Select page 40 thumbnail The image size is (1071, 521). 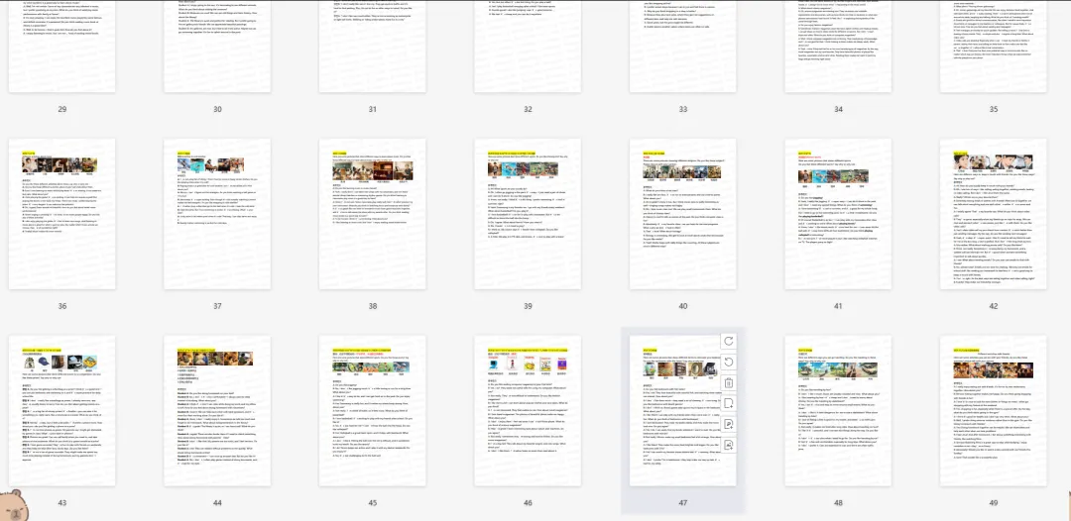coord(683,214)
